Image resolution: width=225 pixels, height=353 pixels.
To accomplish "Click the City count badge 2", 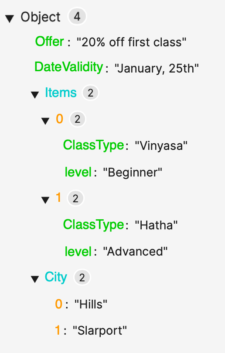I will pyautogui.click(x=82, y=277).
